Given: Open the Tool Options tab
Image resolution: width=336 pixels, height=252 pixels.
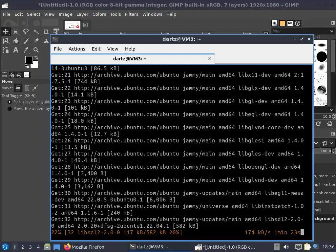Looking at the screenshot, I should click(x=5, y=75).
